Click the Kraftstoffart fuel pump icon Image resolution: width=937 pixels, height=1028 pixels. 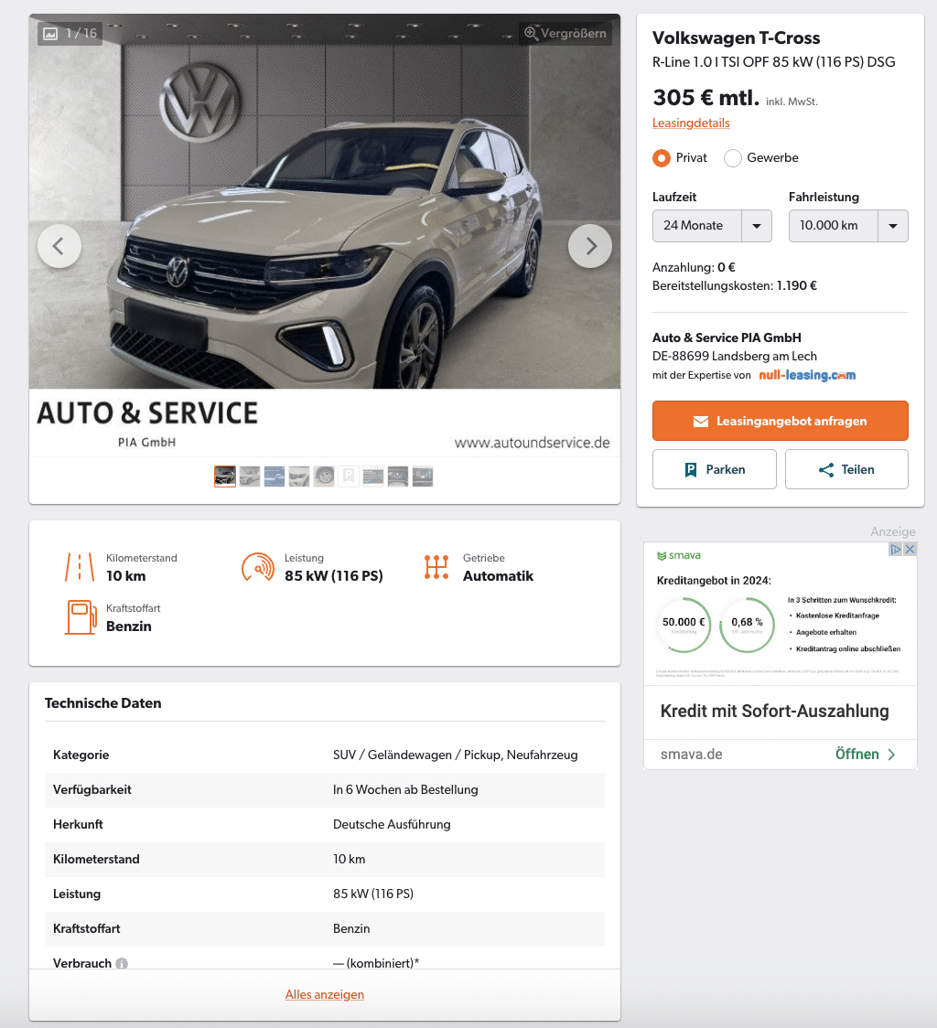click(80, 617)
